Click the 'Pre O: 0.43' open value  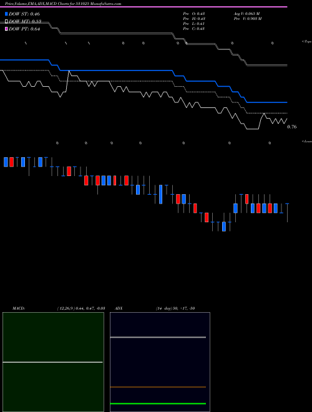click(194, 14)
